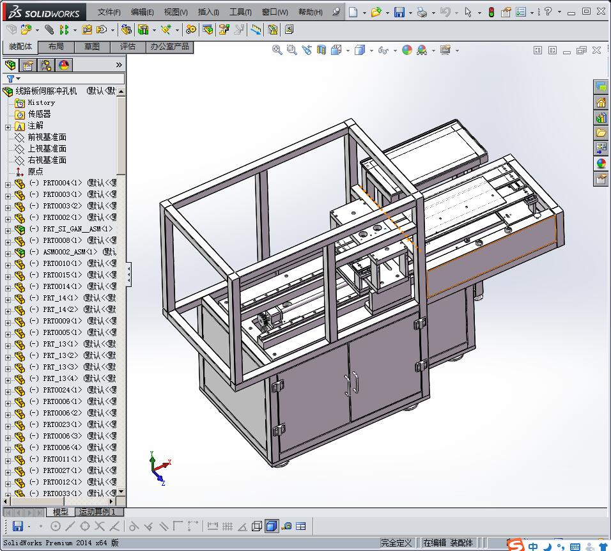Open the 插入(I) menu
This screenshot has height=551, width=611.
coord(208,12)
